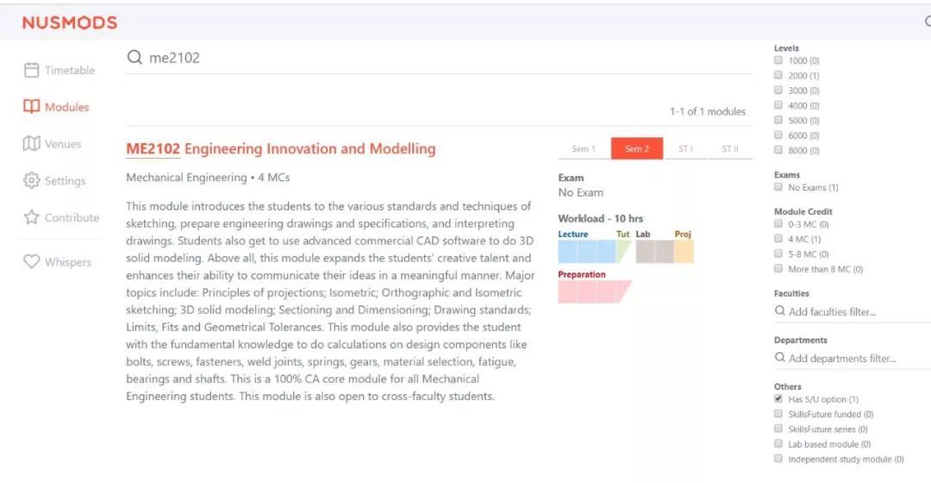The width and height of the screenshot is (931, 483).
Task: Click the me2102 search input field
Action: pyautogui.click(x=431, y=58)
